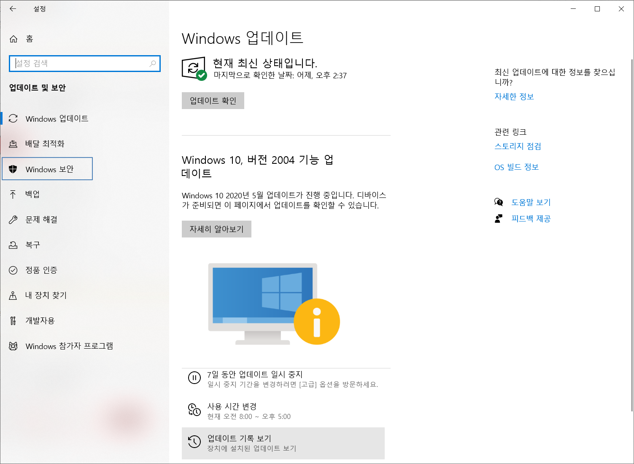This screenshot has height=464, width=634.
Task: Click the monitor illustration with info badge
Action: [274, 304]
